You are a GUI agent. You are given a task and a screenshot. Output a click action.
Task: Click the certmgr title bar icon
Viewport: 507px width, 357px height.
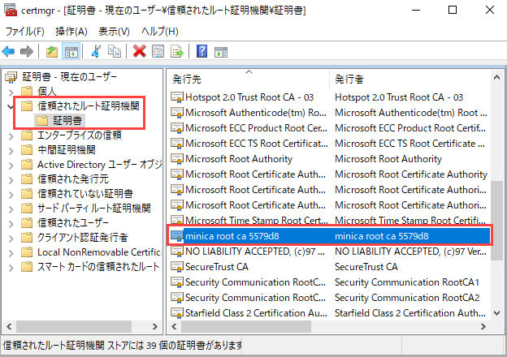(x=11, y=10)
